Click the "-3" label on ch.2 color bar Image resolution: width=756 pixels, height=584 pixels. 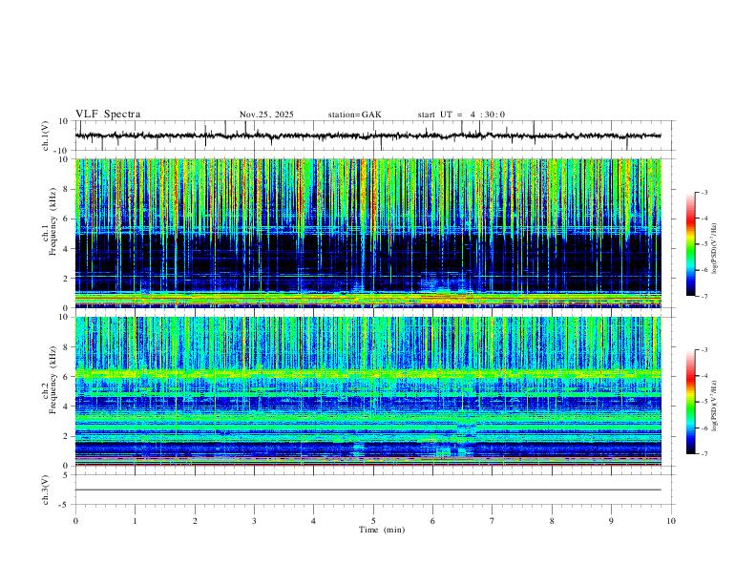pos(704,350)
